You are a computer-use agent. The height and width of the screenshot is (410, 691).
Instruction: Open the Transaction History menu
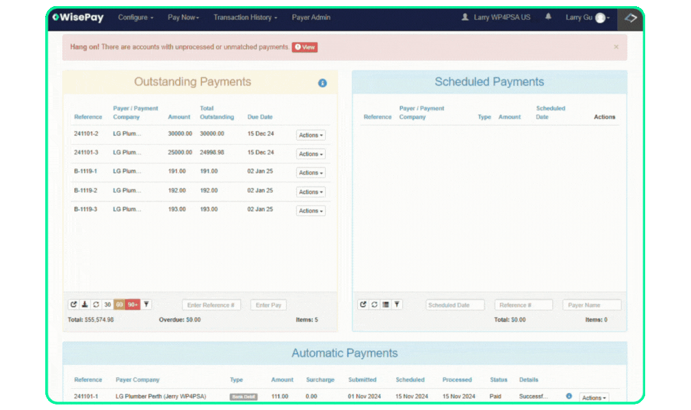(244, 17)
